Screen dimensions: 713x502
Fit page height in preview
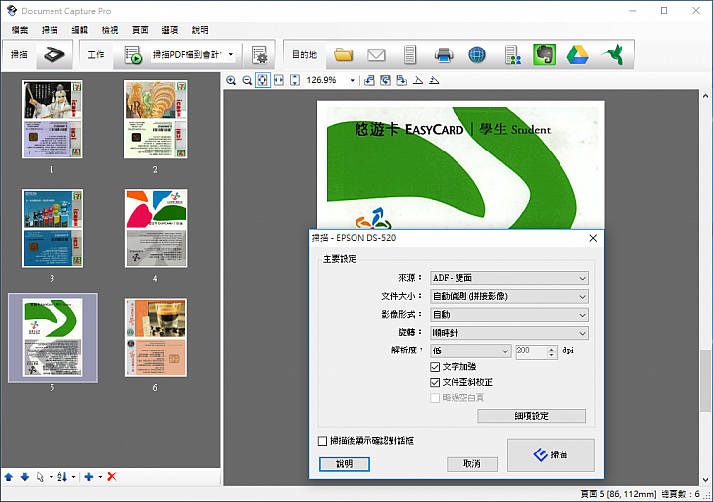coord(295,80)
